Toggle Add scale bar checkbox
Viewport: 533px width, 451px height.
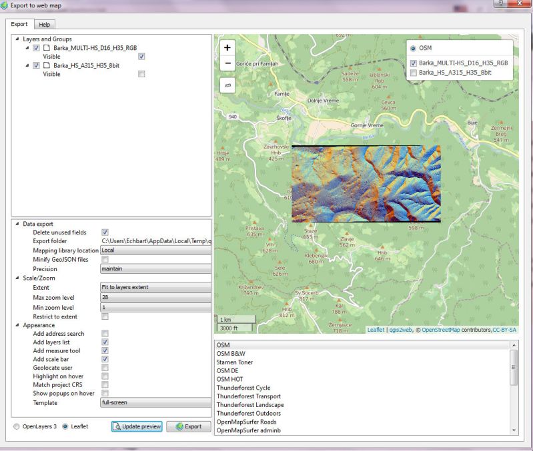[105, 359]
